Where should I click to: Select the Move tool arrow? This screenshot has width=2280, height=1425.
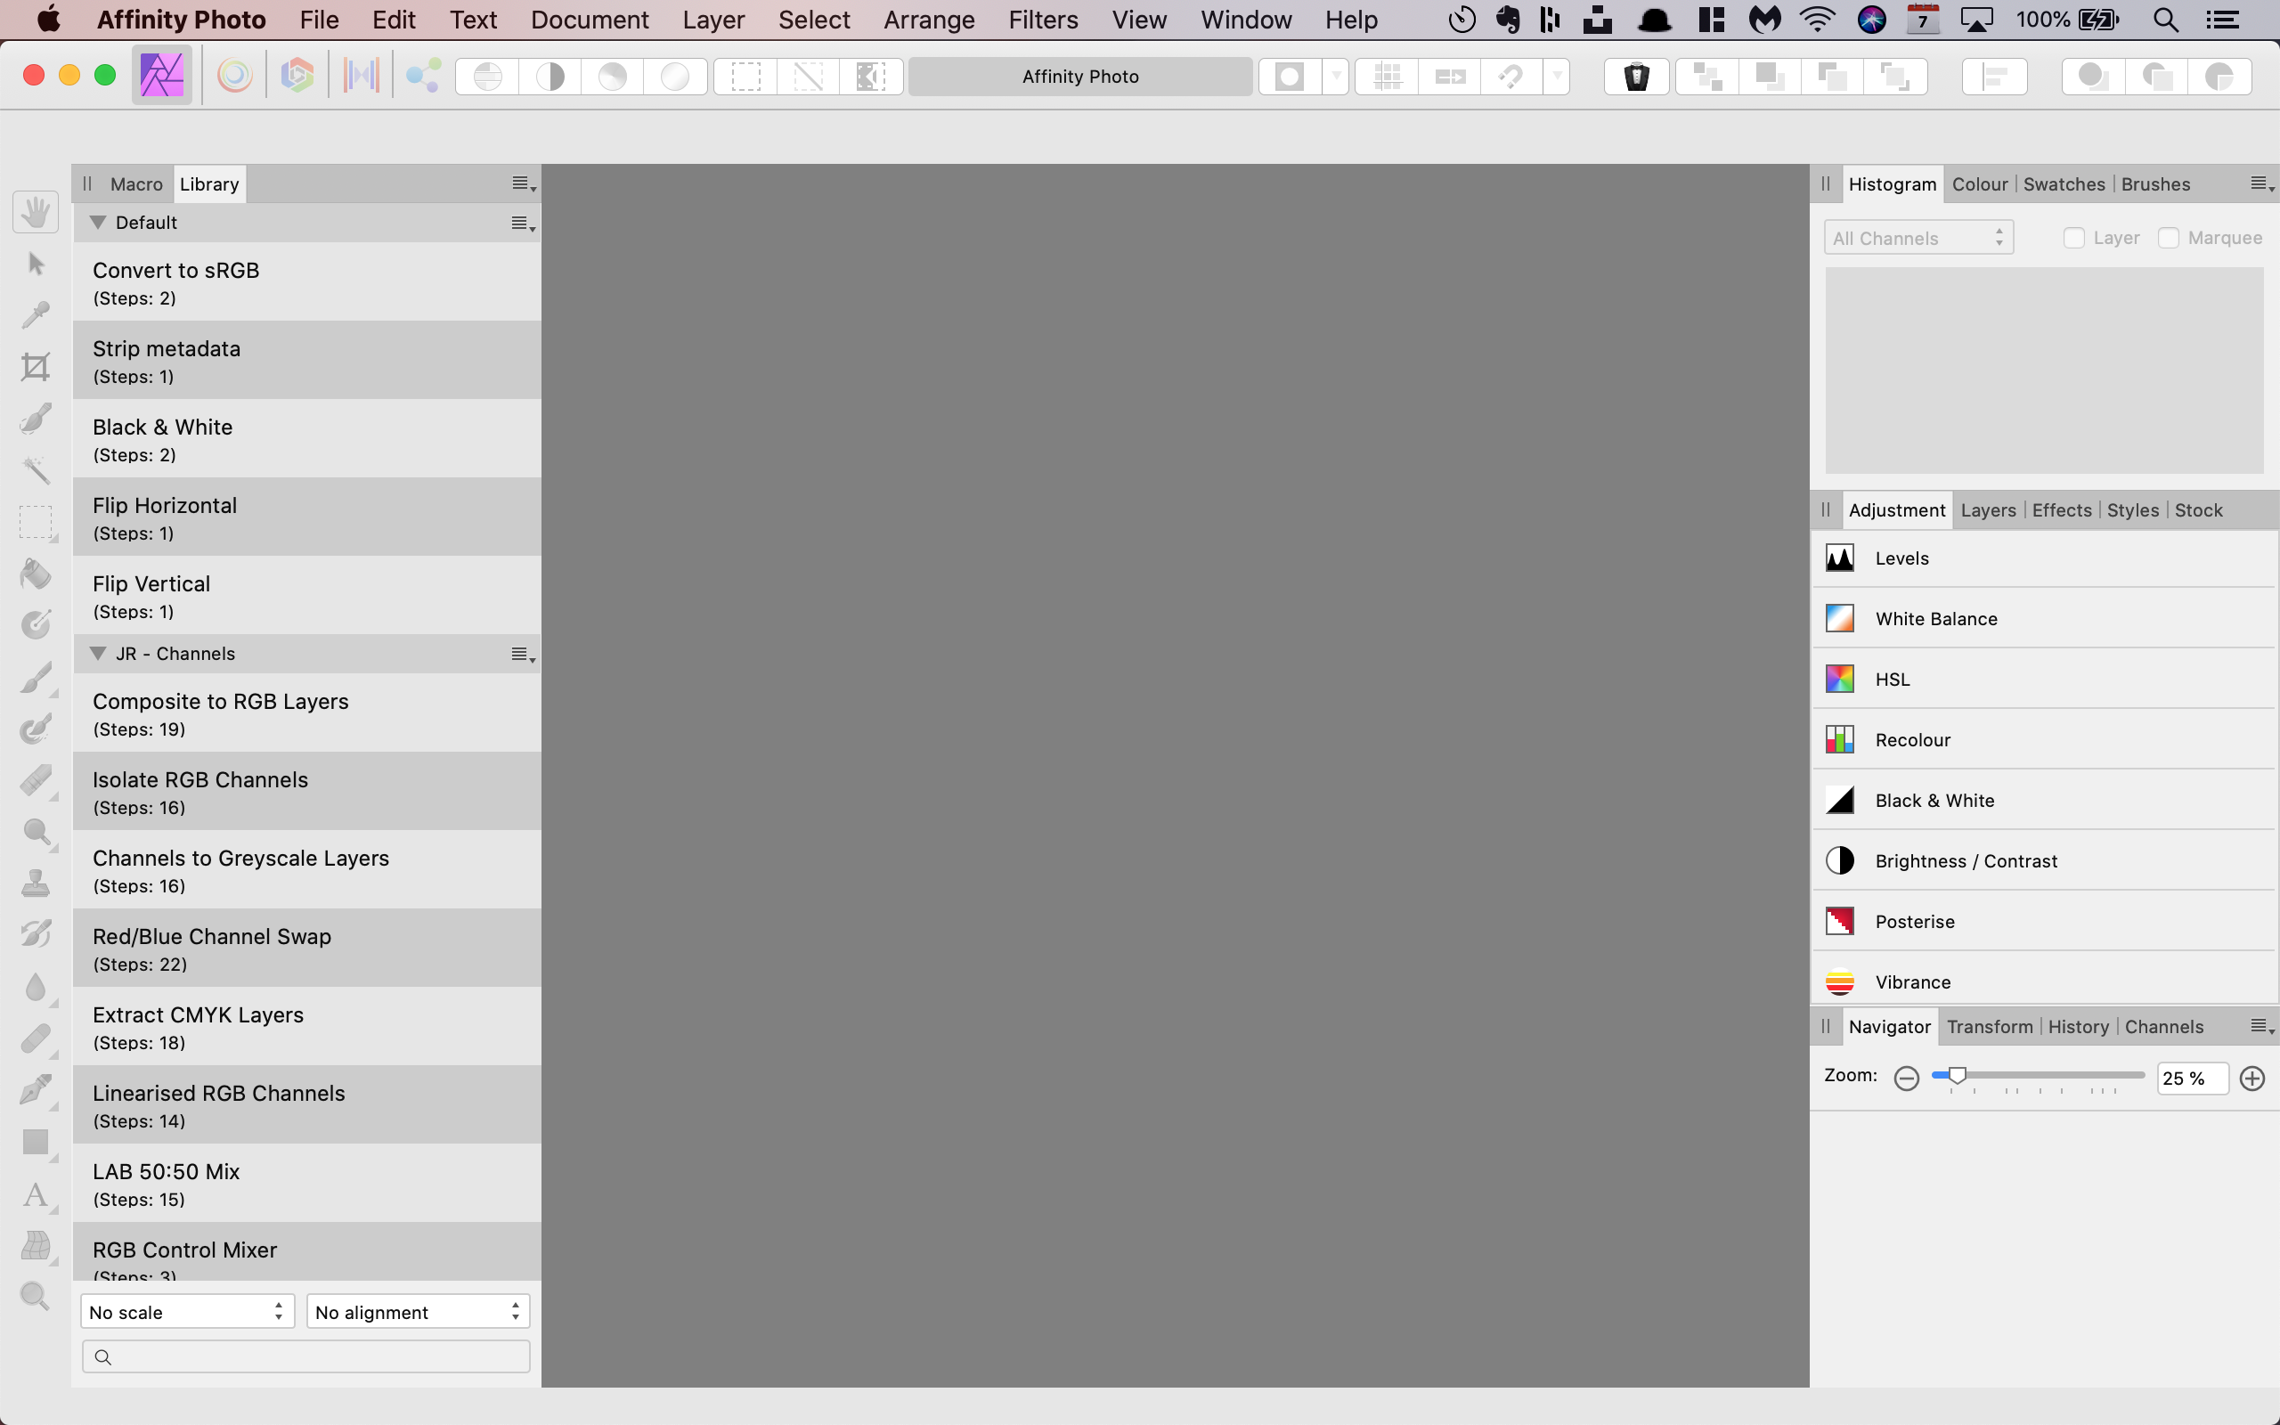(x=36, y=264)
